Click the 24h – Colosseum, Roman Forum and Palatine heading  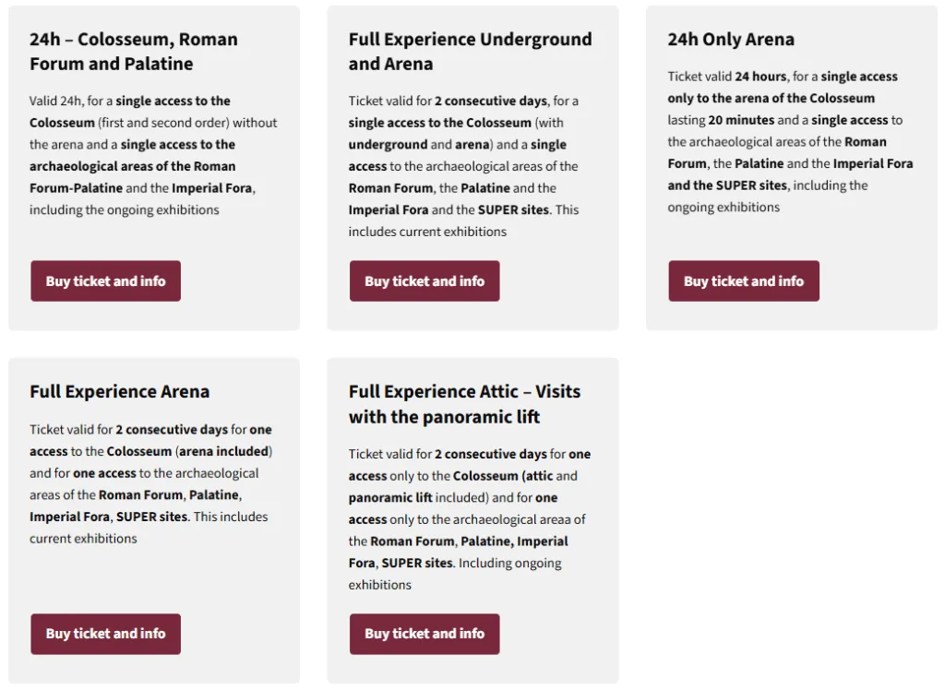tap(133, 52)
